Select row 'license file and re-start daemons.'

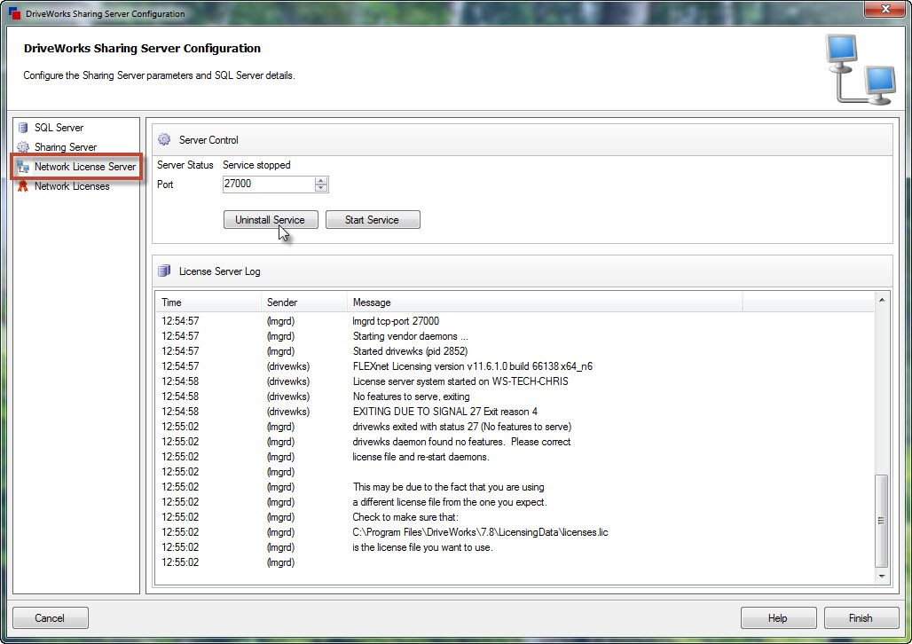515,457
